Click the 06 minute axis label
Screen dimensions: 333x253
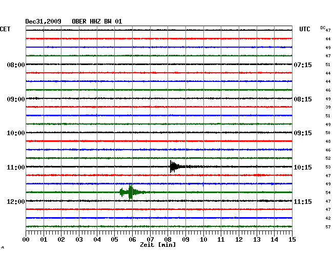tap(132, 240)
